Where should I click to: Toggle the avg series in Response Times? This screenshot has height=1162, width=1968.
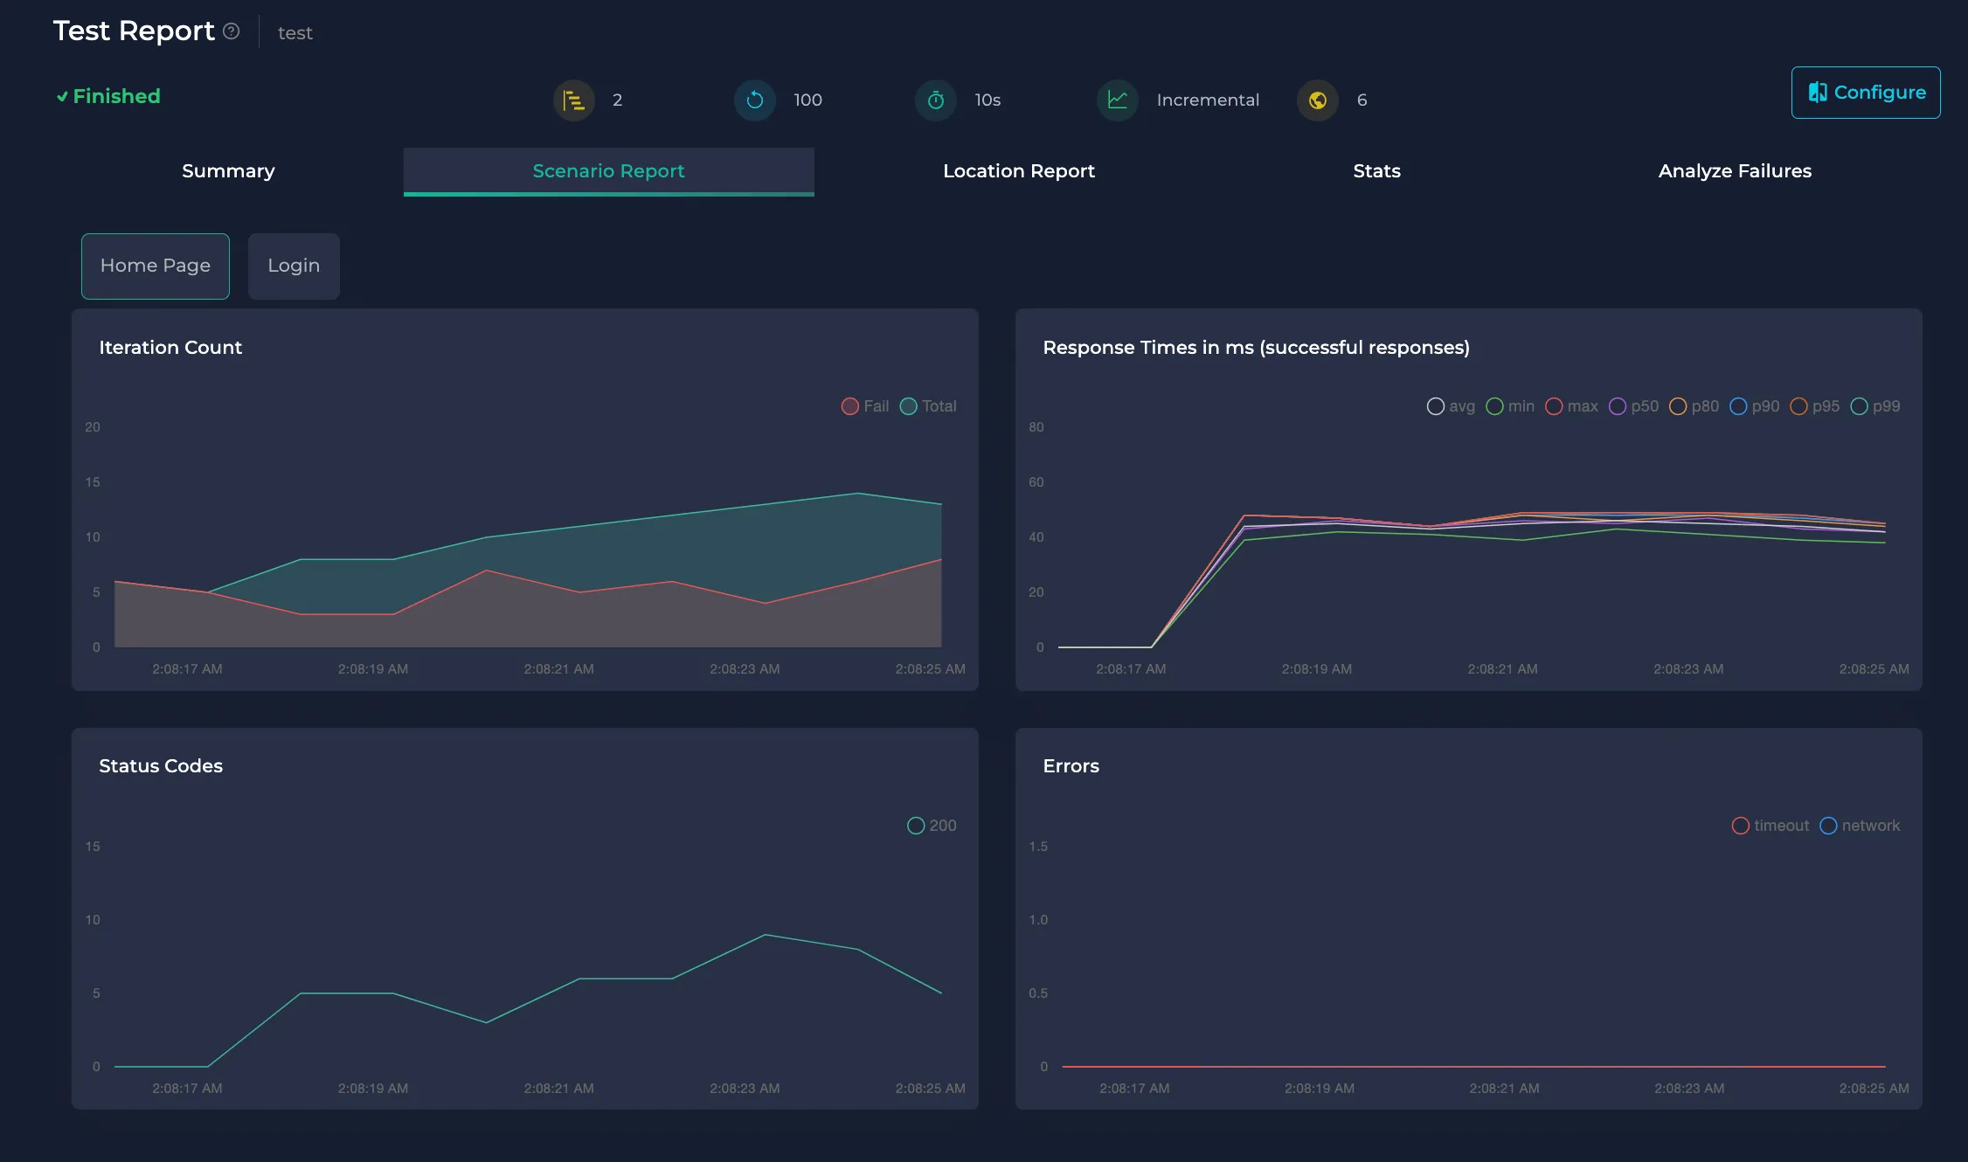[x=1451, y=406]
